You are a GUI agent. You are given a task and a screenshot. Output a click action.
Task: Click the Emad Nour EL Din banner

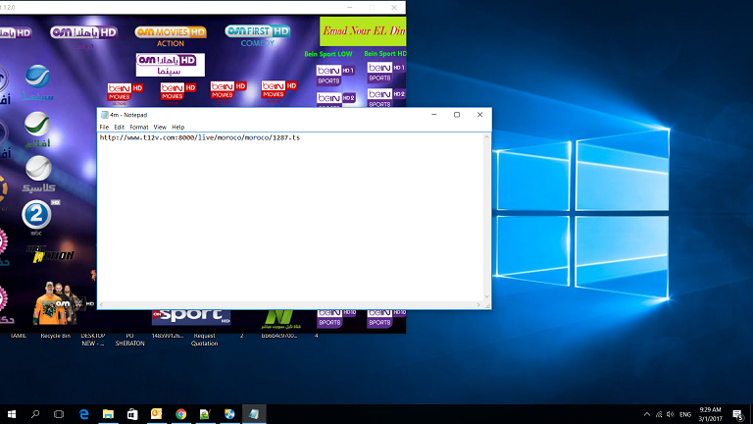pos(363,31)
